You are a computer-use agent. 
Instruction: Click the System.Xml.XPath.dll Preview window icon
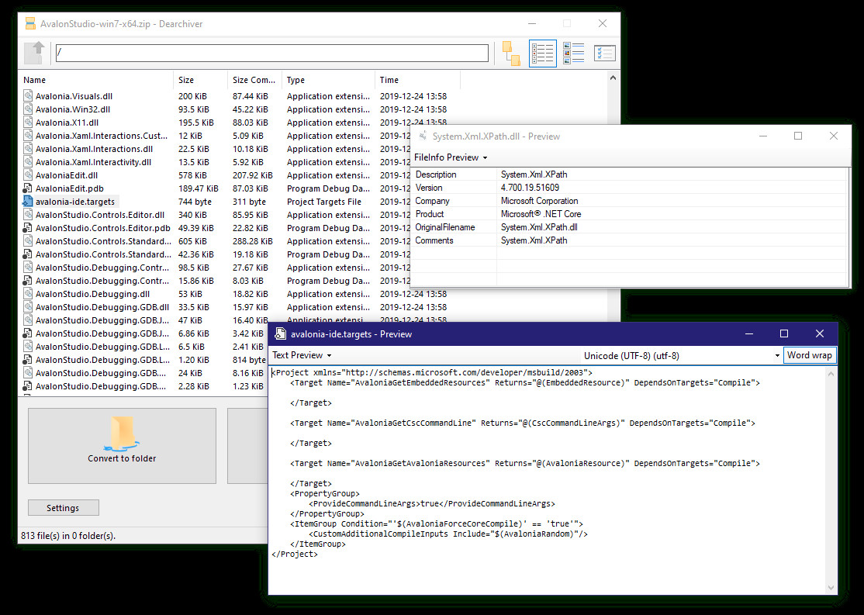423,136
